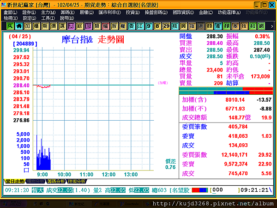Click the yellow 8 toolbar icon
277x208 pixels.
tap(157, 26)
